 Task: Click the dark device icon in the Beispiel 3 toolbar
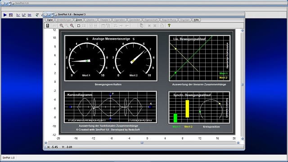48,26
